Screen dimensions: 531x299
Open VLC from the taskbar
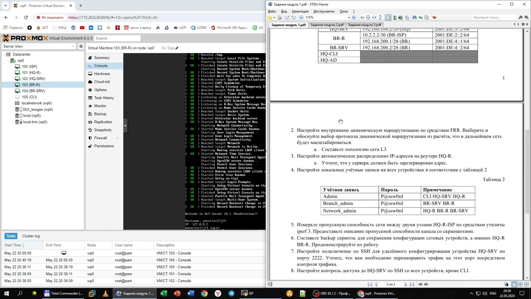click(x=105, y=294)
